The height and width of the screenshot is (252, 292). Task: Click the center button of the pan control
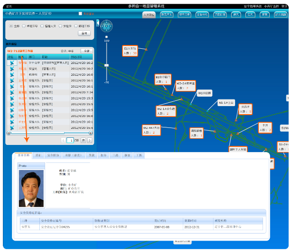click(106, 26)
